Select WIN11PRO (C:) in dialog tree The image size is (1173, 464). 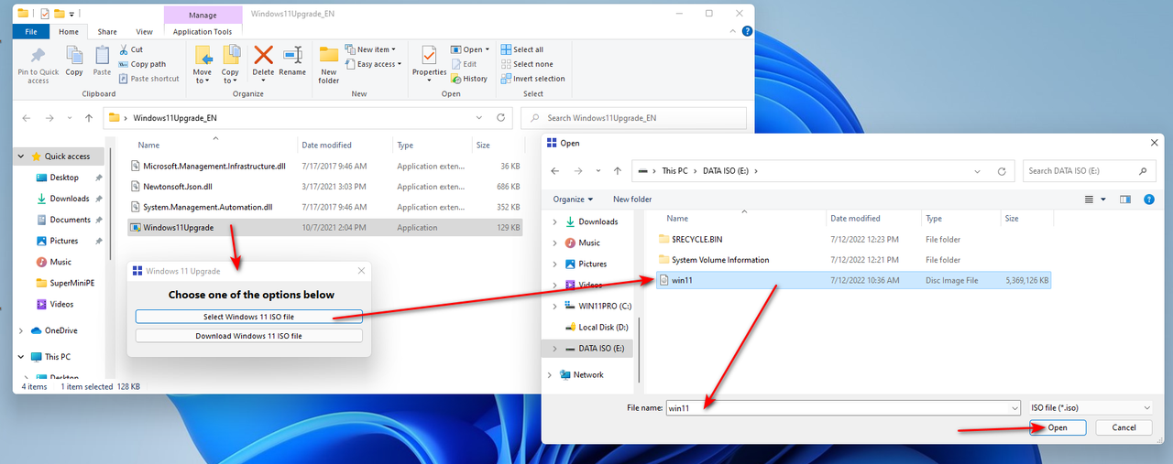point(605,306)
